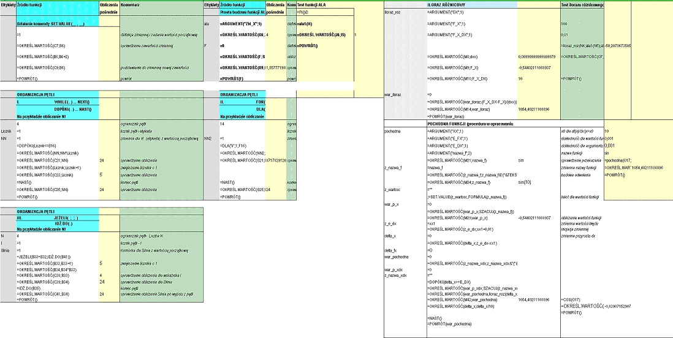
Task: Click the '=POWRÓT(war_iloraz)' formula cell
Action: coord(451,116)
